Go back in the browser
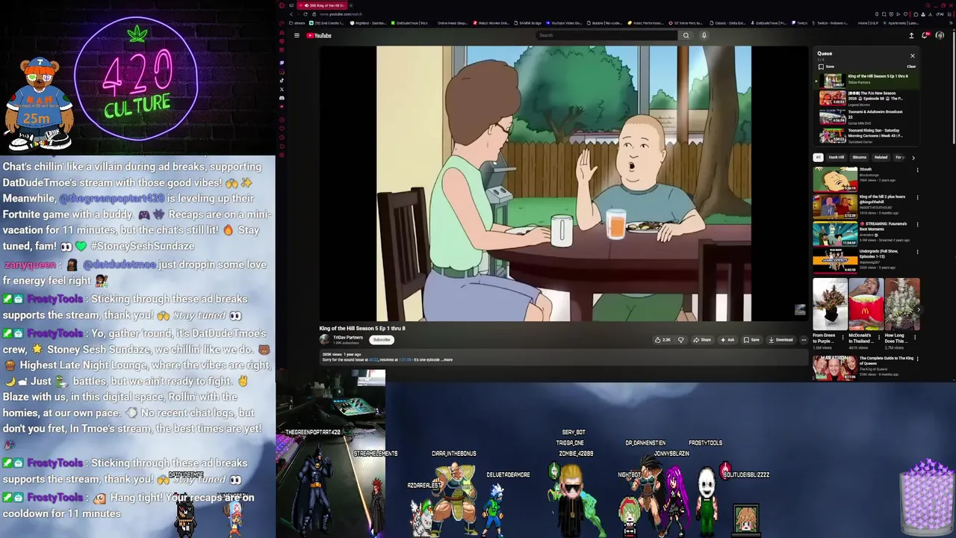This screenshot has height=538, width=956. [x=291, y=14]
